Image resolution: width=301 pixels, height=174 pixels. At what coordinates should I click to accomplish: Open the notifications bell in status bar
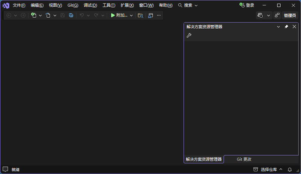pyautogui.click(x=290, y=169)
